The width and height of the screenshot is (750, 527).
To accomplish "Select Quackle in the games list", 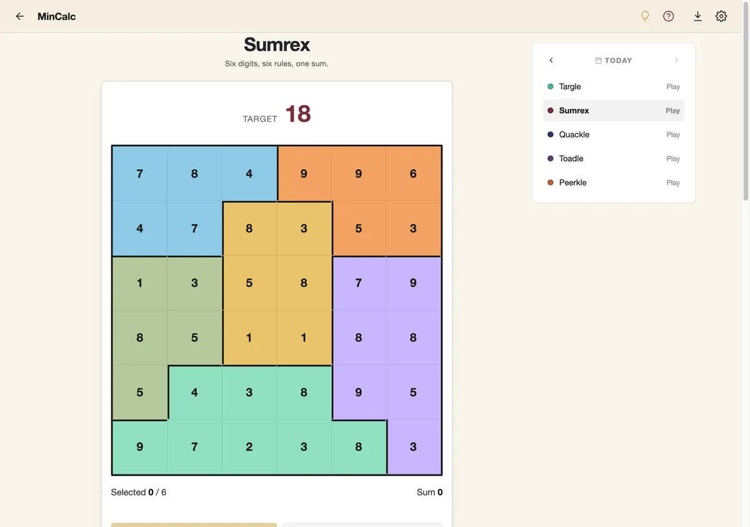I will [x=614, y=134].
